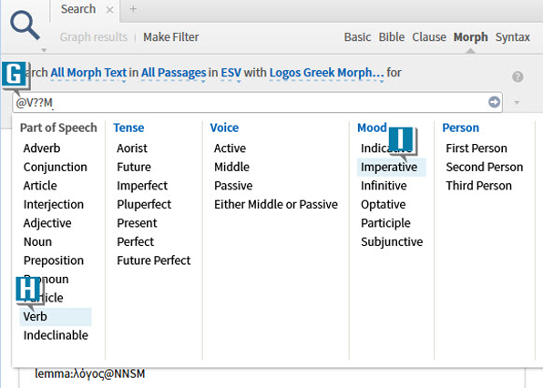Choose Imperfect tense

point(142,186)
